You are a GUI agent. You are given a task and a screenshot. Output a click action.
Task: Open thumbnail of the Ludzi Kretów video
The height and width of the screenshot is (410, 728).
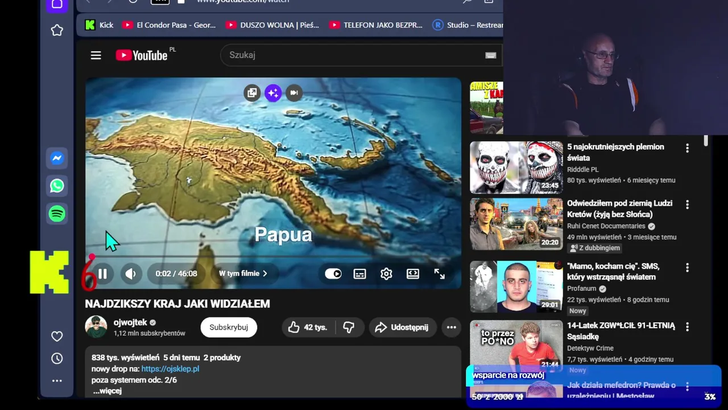click(x=516, y=224)
